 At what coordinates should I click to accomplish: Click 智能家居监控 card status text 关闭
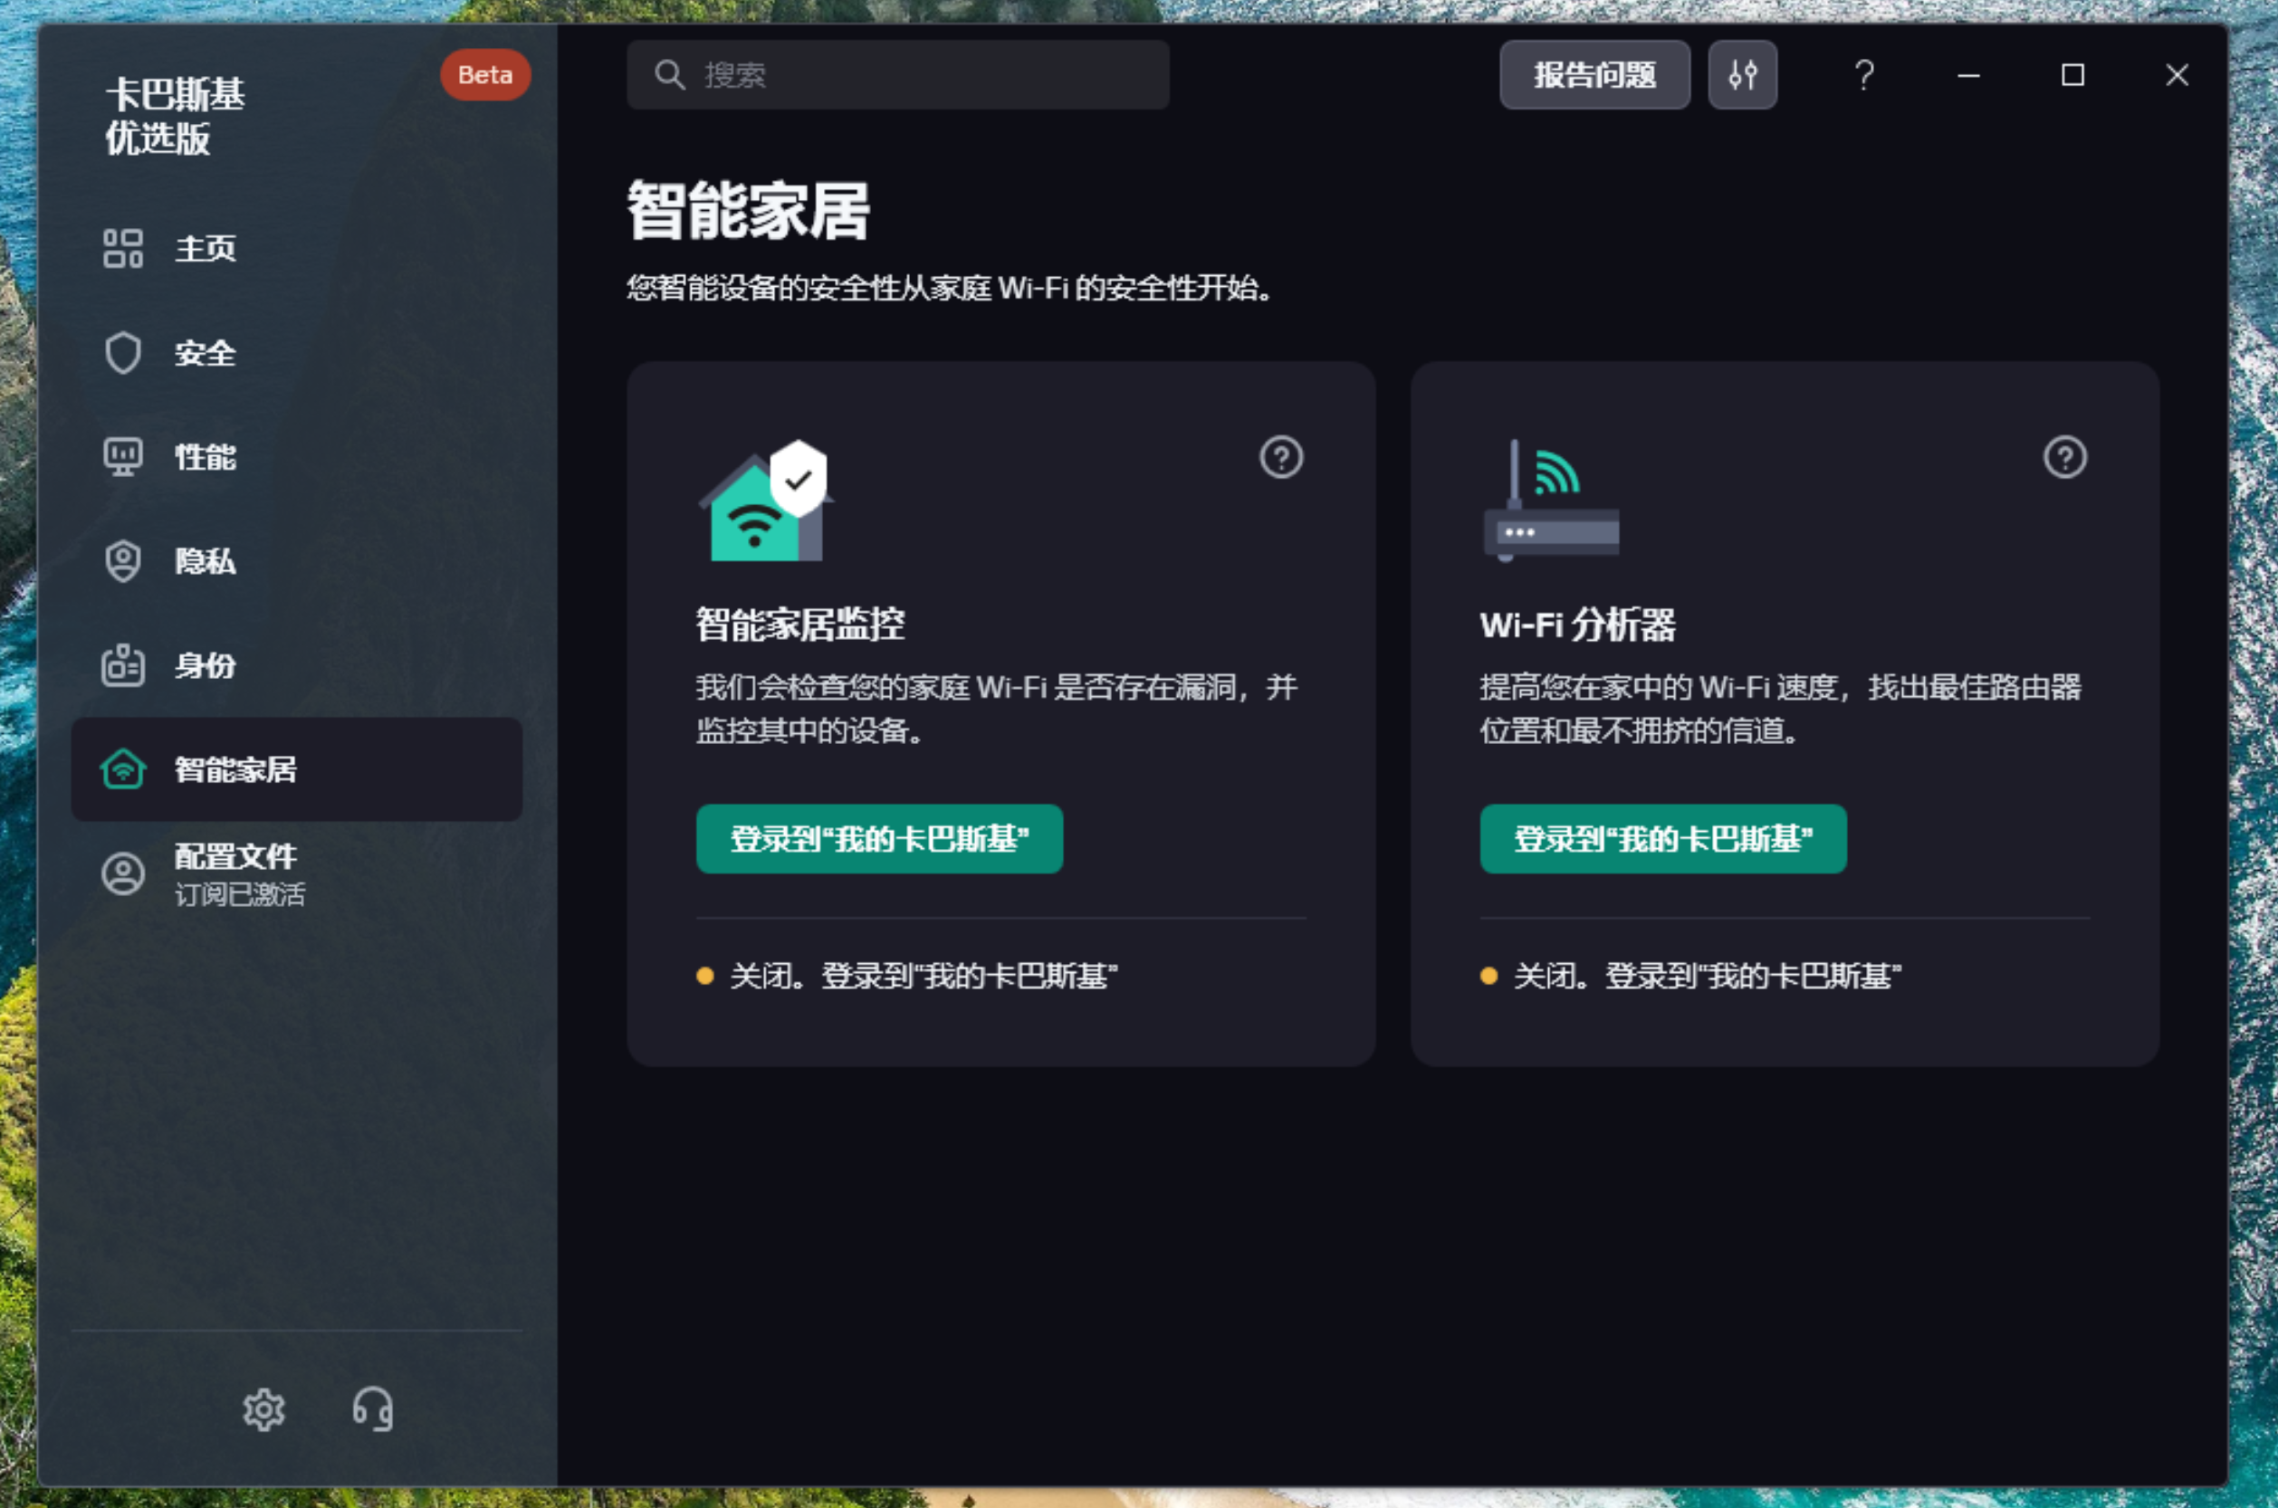click(923, 976)
